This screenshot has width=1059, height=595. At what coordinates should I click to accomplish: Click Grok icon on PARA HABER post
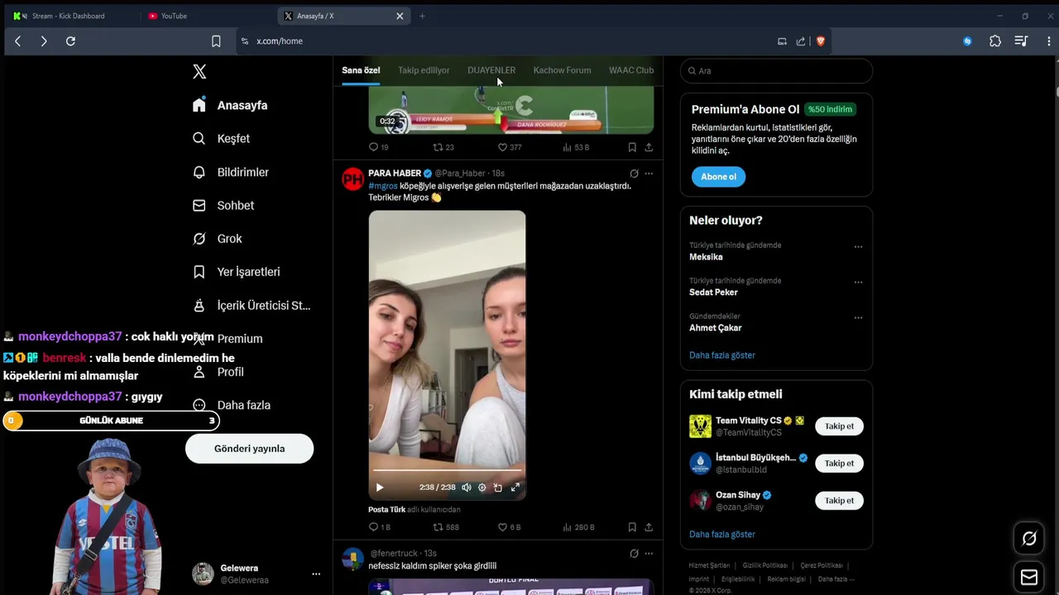tap(634, 174)
